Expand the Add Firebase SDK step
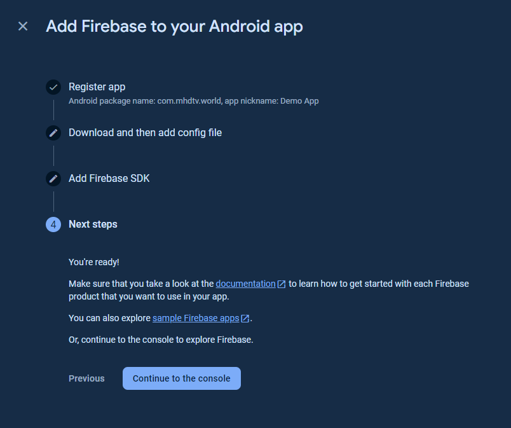The width and height of the screenshot is (511, 428). point(109,178)
